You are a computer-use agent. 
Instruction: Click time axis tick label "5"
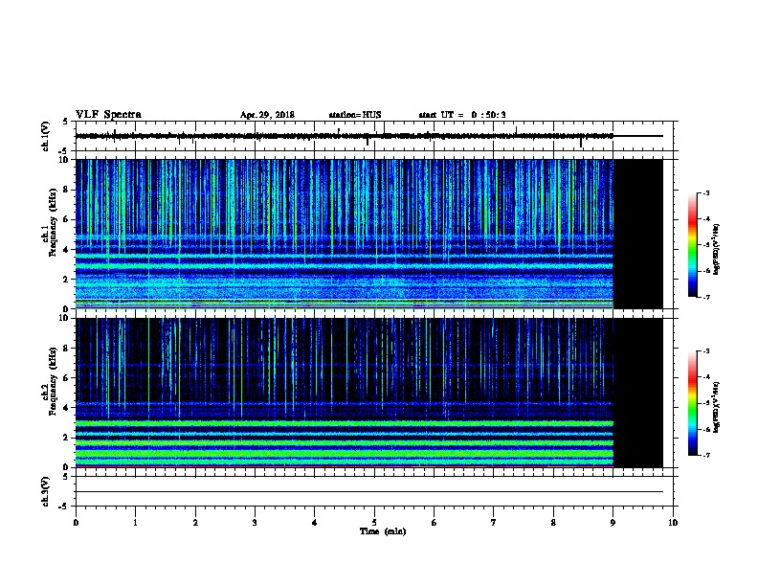[374, 523]
